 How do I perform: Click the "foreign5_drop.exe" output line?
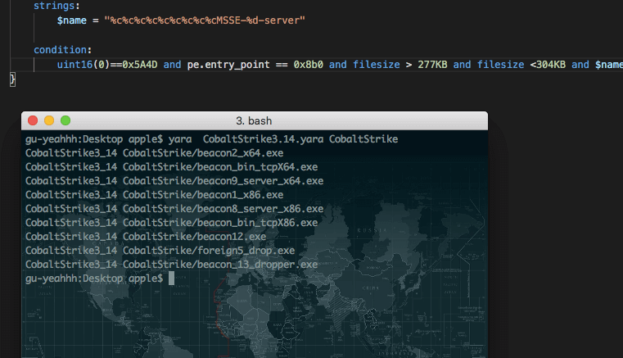(160, 251)
